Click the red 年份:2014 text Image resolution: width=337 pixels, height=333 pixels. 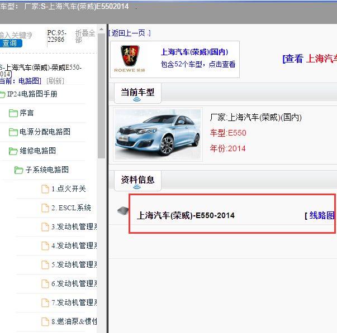(x=227, y=148)
